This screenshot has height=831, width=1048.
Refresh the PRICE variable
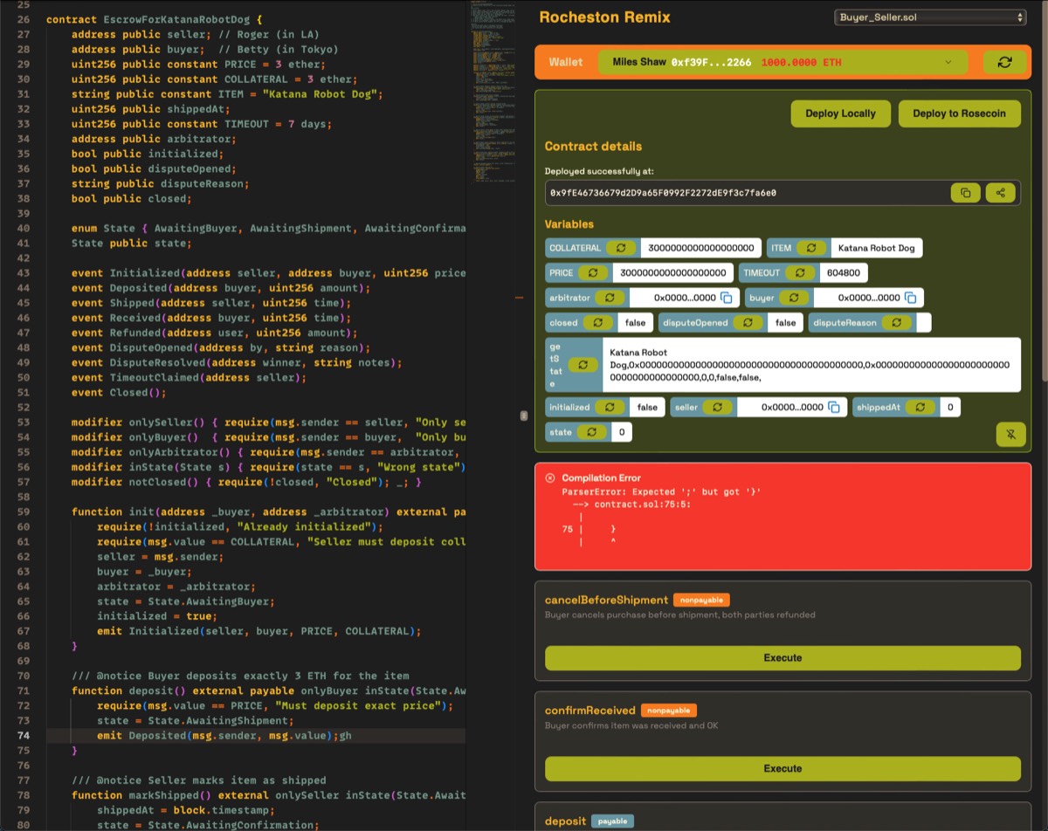[x=593, y=273]
